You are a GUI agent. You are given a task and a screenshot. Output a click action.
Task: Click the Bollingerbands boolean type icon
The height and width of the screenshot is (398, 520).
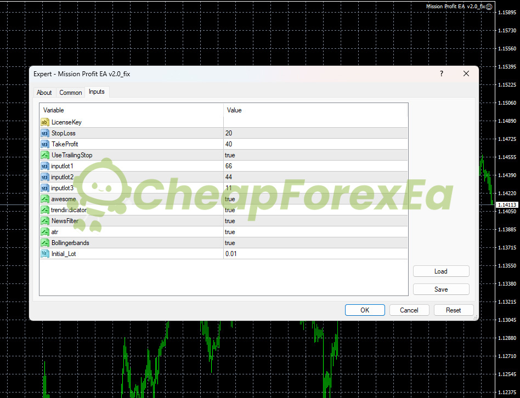point(45,242)
